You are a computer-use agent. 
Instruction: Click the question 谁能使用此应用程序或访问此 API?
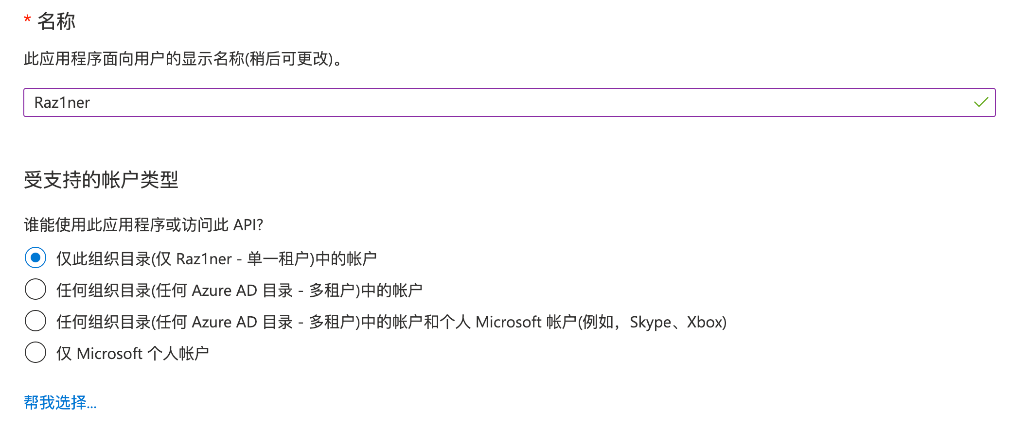(x=143, y=225)
